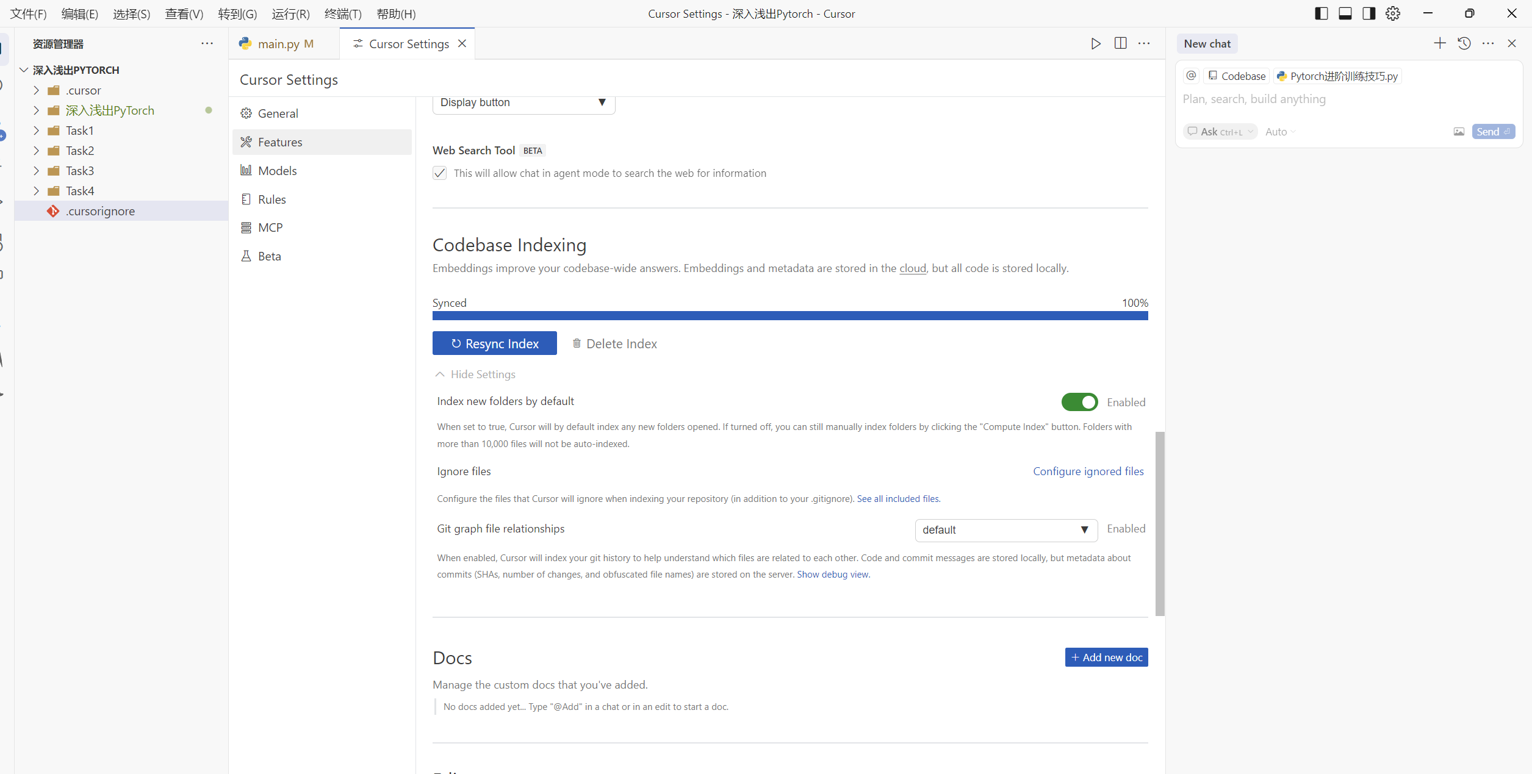Screen dimensions: 1532x774
Task: Click the attach image icon in chat
Action: click(x=1459, y=132)
